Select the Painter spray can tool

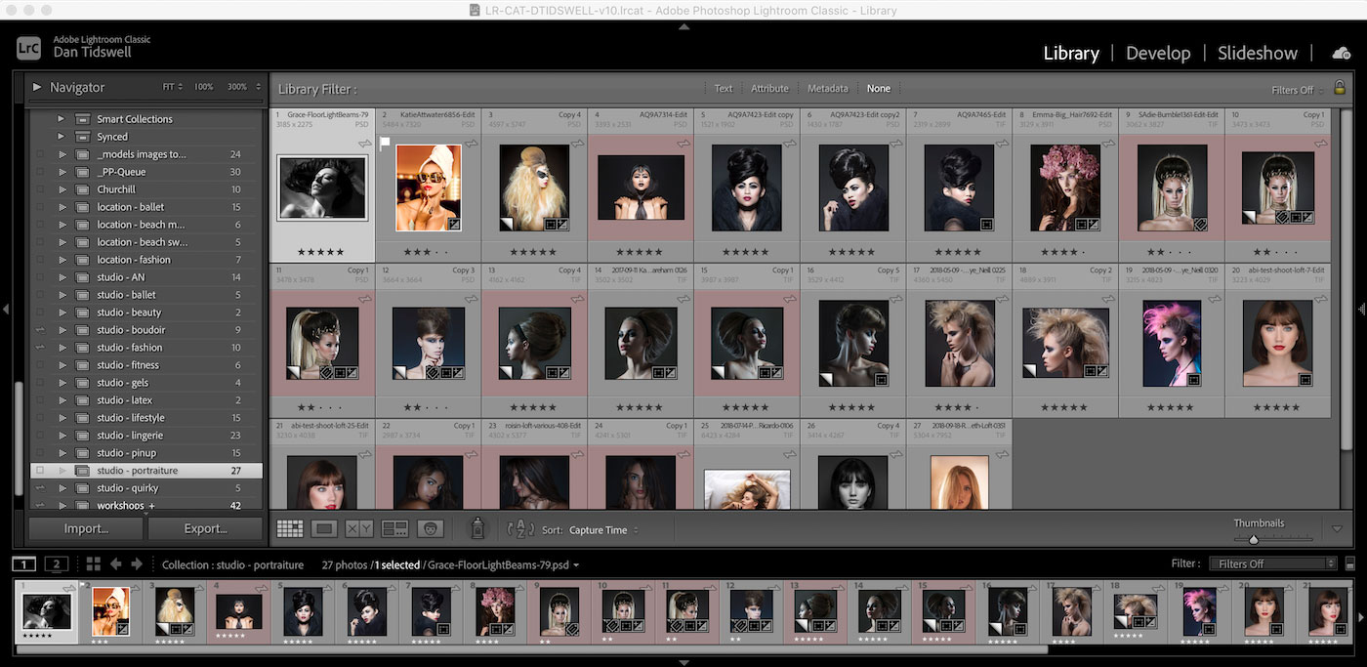click(x=476, y=527)
